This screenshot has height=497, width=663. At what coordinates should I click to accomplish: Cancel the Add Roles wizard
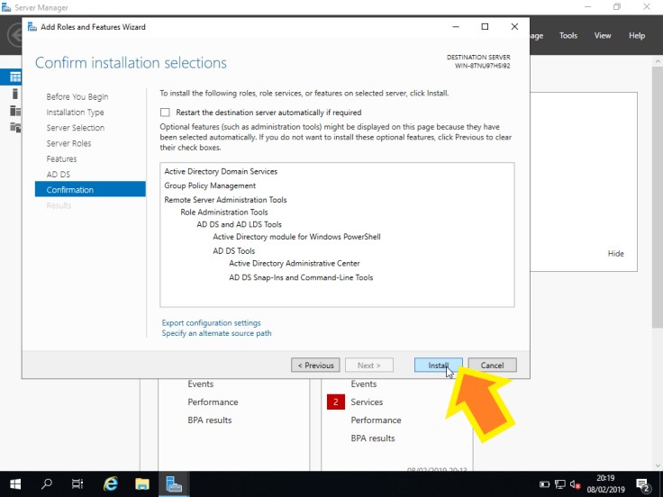point(492,366)
